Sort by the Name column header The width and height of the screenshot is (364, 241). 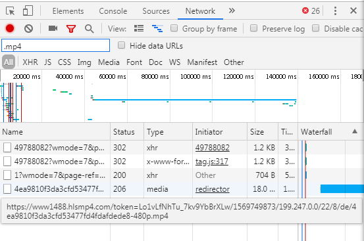[x=55, y=132]
